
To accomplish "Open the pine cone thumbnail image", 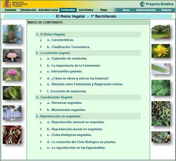I will click(12, 34).
